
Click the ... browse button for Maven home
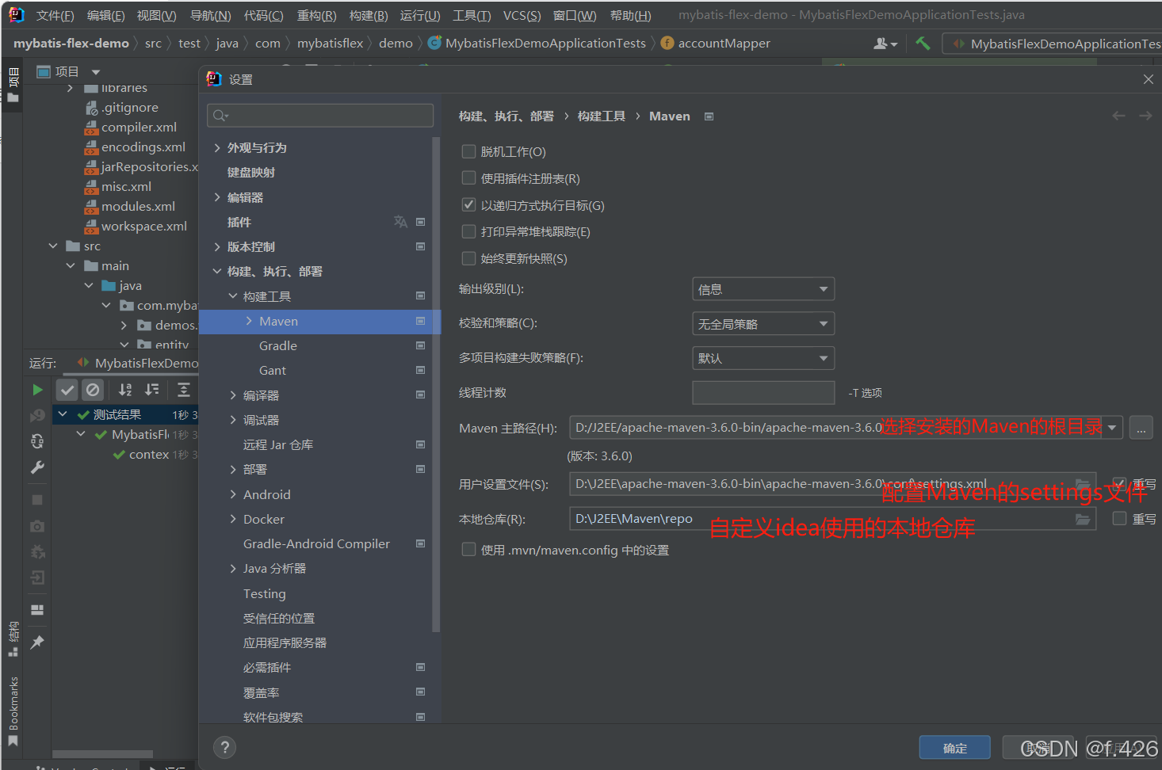click(1141, 428)
